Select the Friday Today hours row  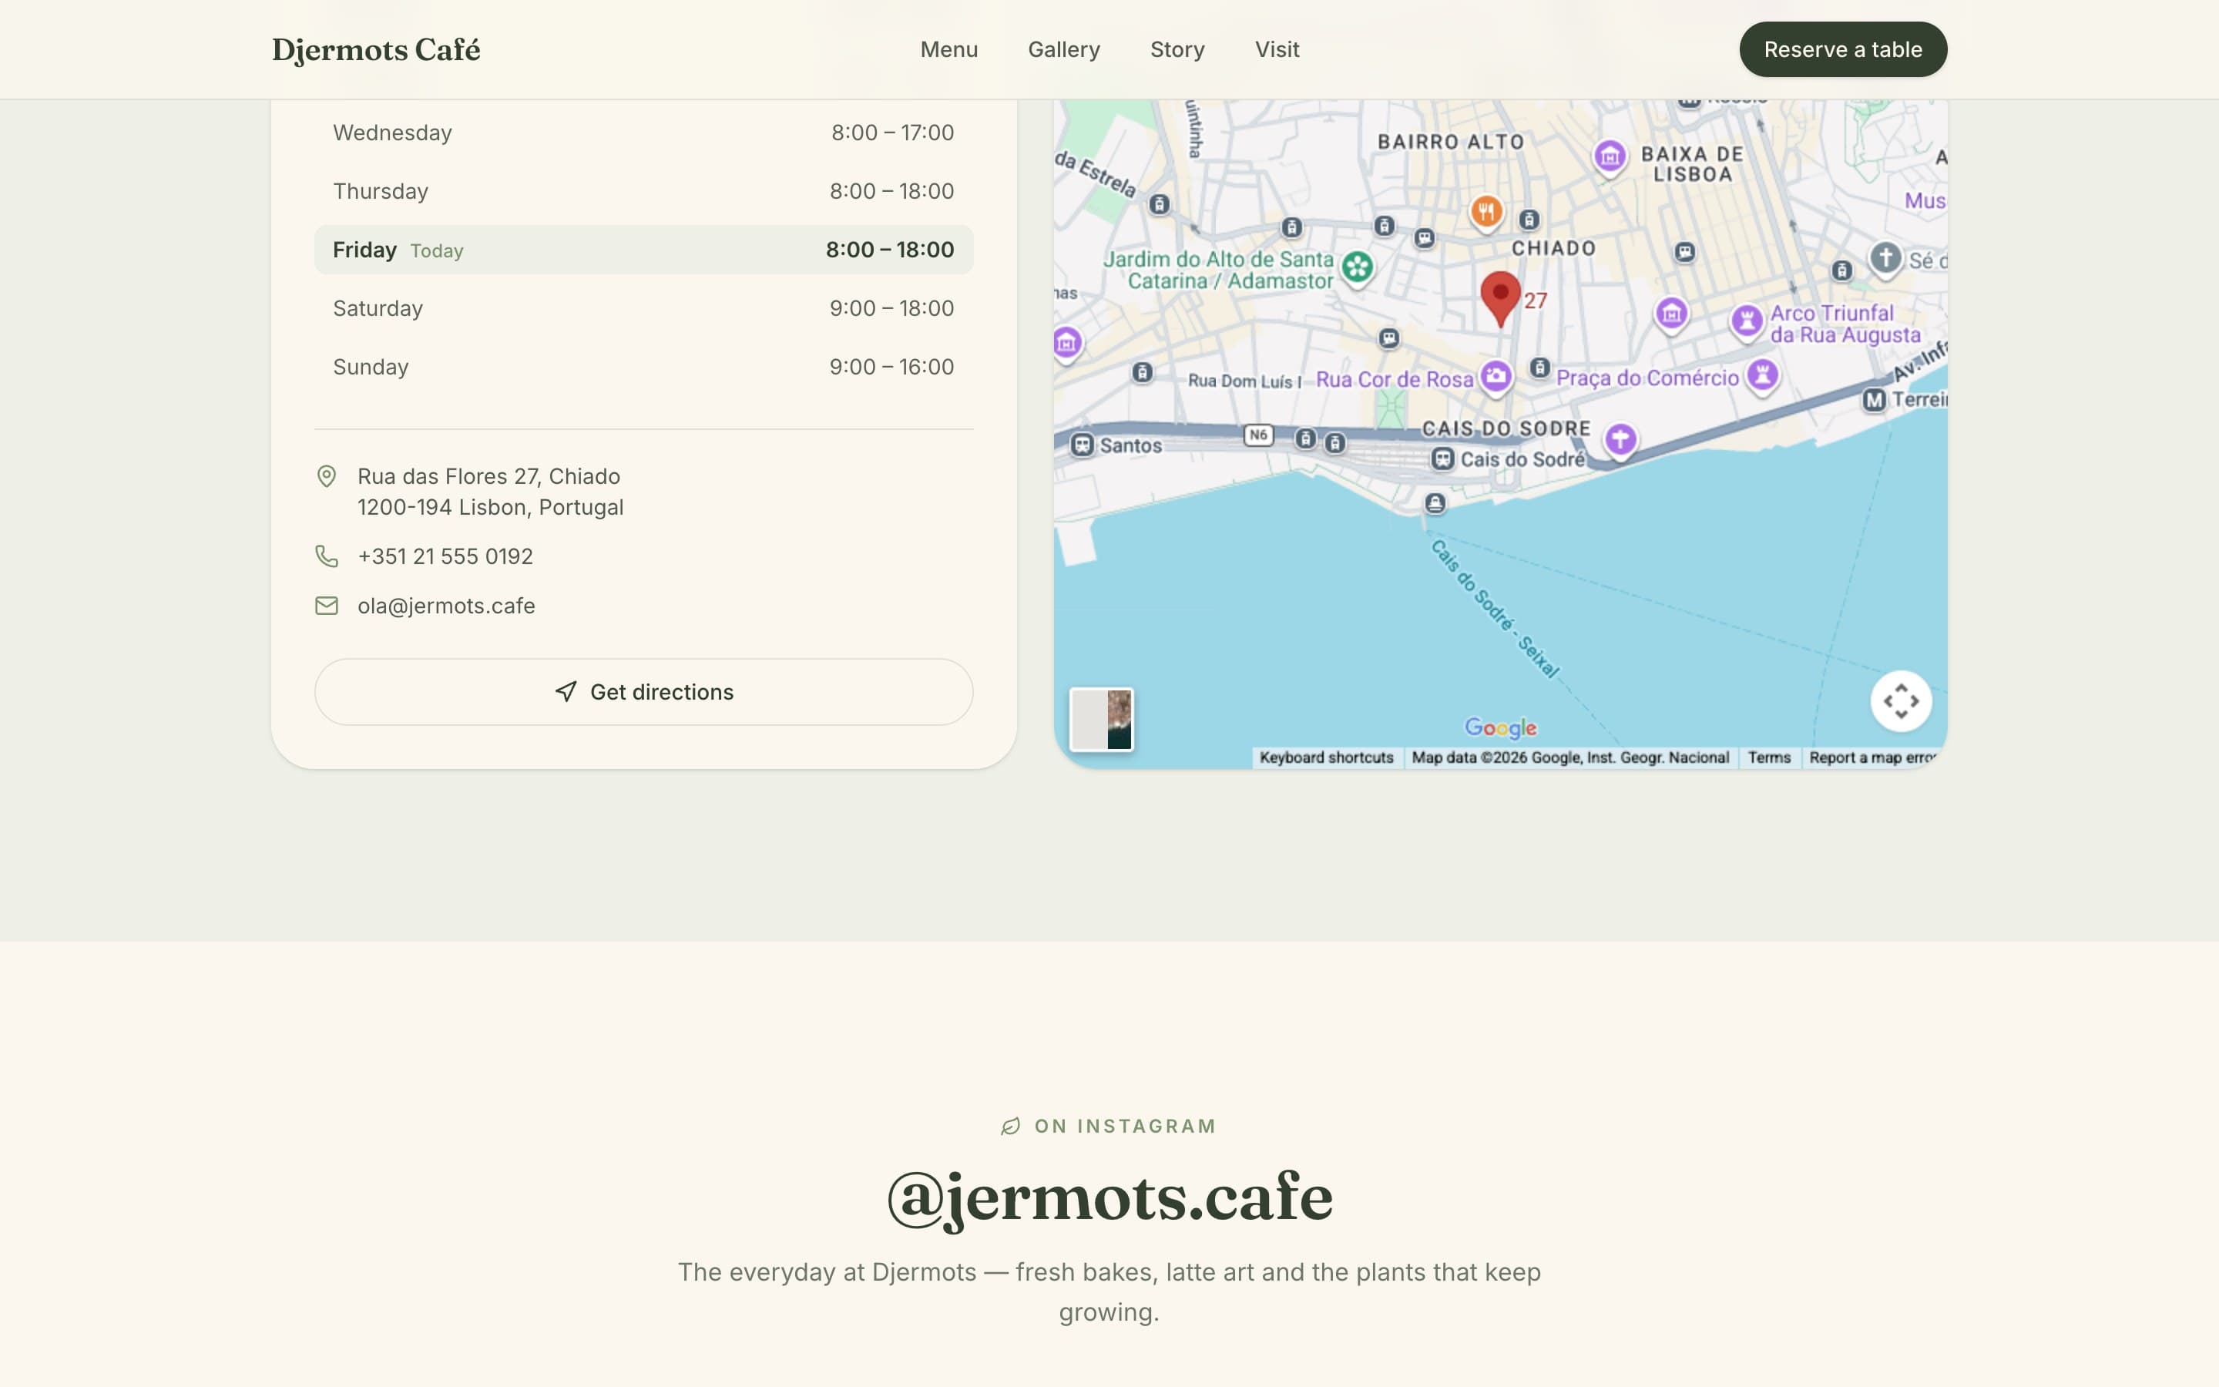click(643, 250)
